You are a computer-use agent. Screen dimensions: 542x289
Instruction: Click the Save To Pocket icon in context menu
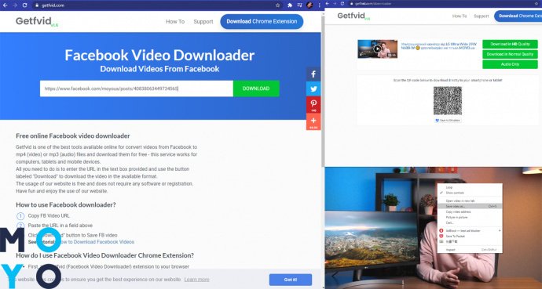441,236
